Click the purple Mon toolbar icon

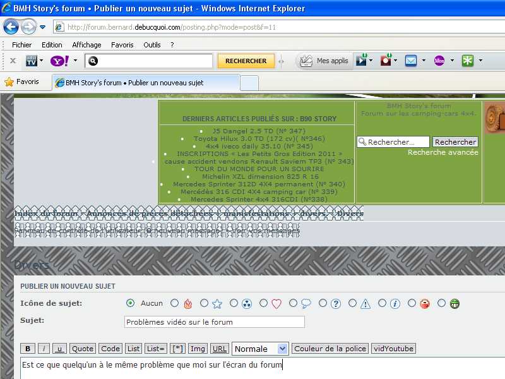pos(439,61)
